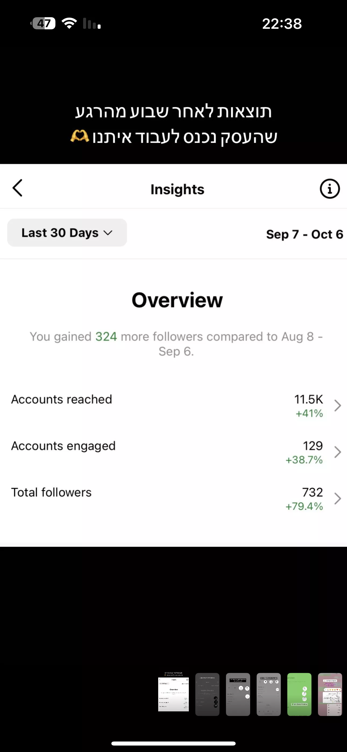Select the second dark gray thumbnail
Screen dimensions: 347x752
(207, 694)
